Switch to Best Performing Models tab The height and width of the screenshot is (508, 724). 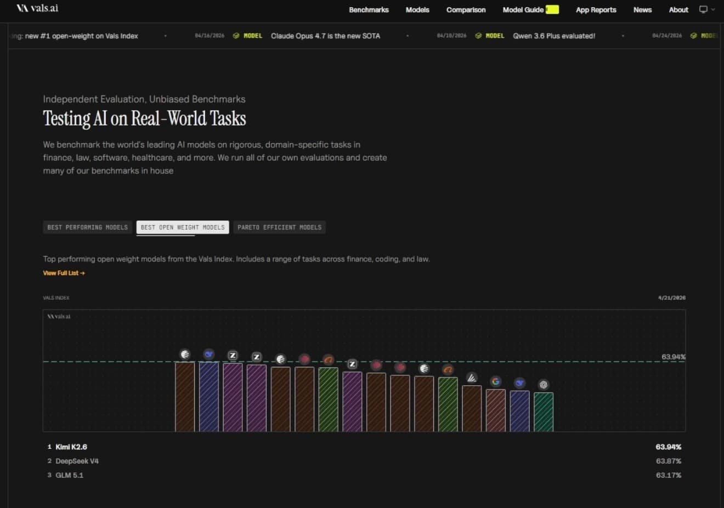(x=87, y=227)
